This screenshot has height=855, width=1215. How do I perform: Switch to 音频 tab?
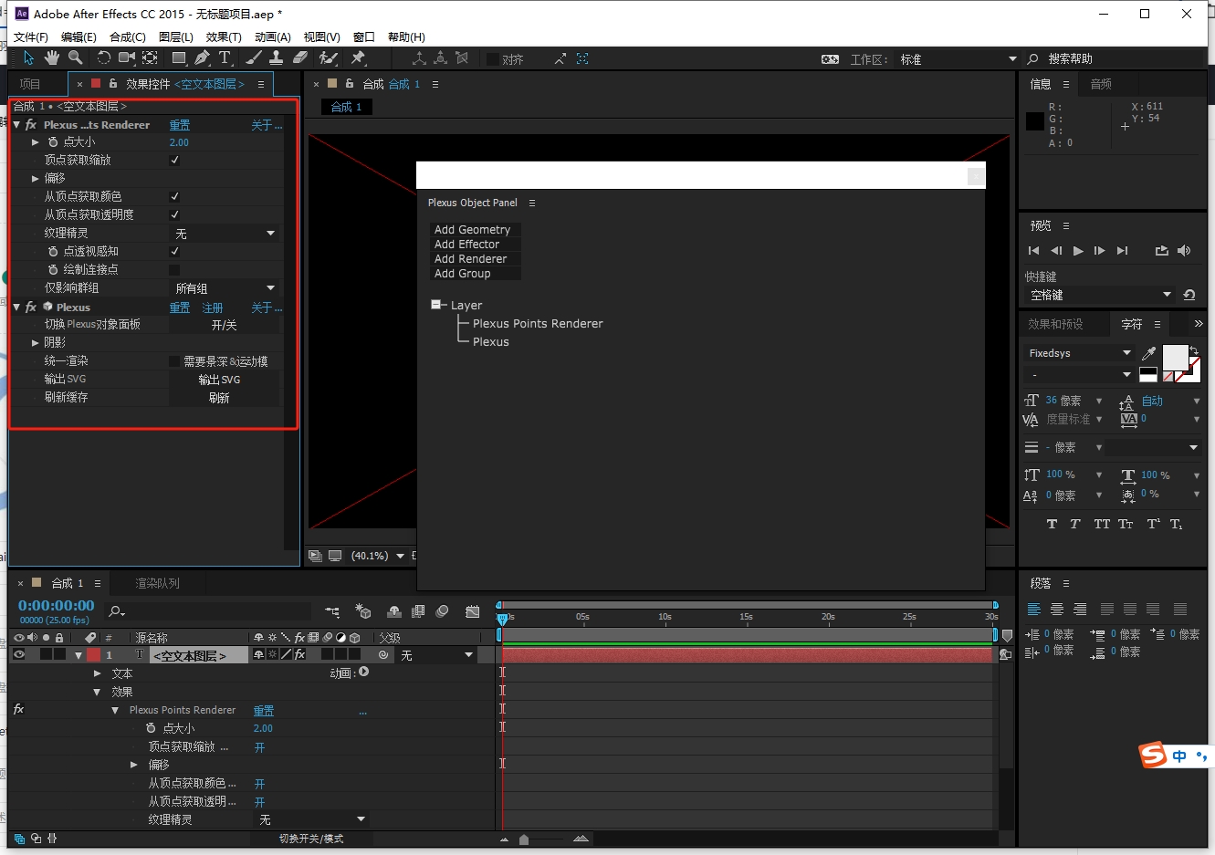click(x=1101, y=84)
